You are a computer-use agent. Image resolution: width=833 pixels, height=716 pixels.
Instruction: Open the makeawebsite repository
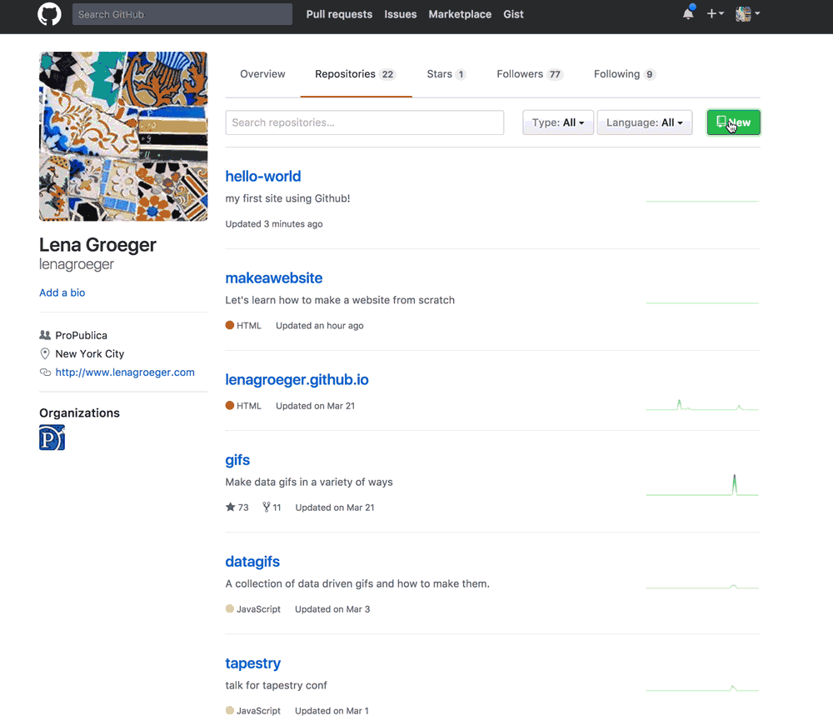[x=273, y=278]
